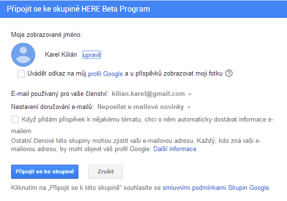Open the question mark help icon

229,73
